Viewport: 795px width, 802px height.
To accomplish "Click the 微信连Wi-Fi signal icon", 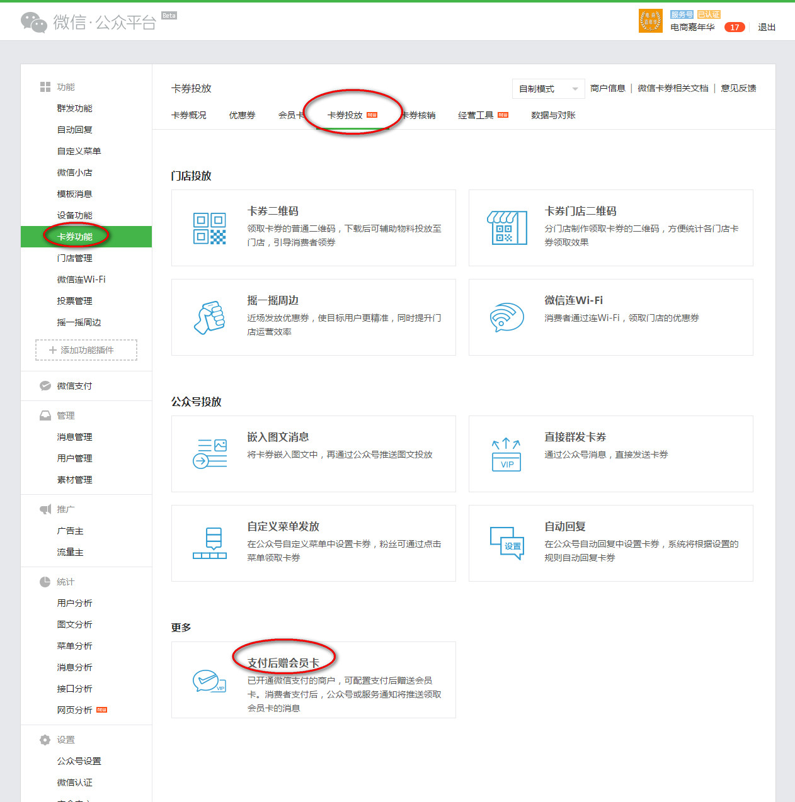I will [507, 317].
